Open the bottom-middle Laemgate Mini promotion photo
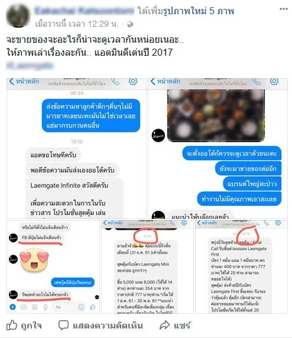292x338 pixels. (147, 267)
